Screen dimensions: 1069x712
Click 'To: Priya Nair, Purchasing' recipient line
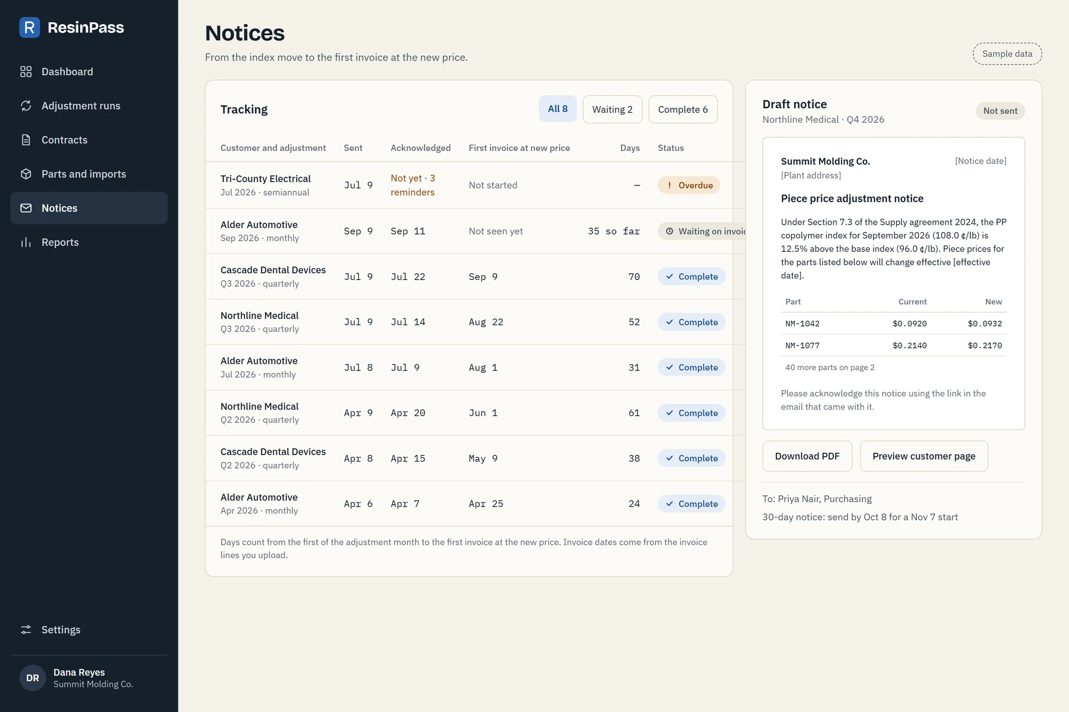tap(817, 499)
